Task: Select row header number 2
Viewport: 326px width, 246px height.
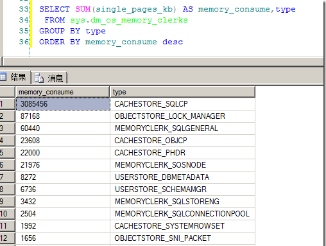Action: tap(7, 116)
